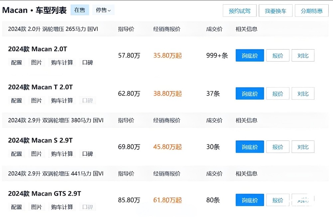Click 报价 for Macan S 2.9T
The image size is (333, 217).
278,147
